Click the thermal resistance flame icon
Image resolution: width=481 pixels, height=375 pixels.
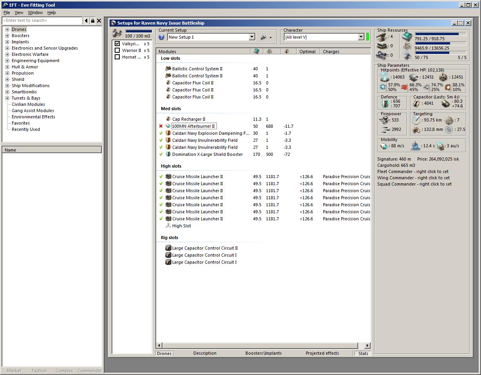click(404, 87)
